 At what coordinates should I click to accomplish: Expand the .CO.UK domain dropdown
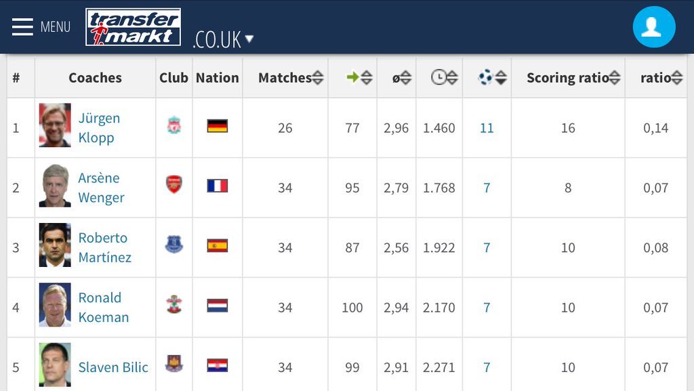[223, 39]
